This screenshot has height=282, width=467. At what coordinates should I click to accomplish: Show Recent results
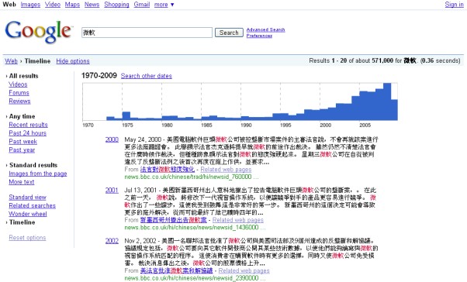click(x=28, y=125)
